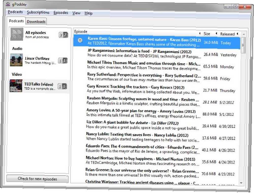Switch to the Podcasts tab

click(x=16, y=21)
